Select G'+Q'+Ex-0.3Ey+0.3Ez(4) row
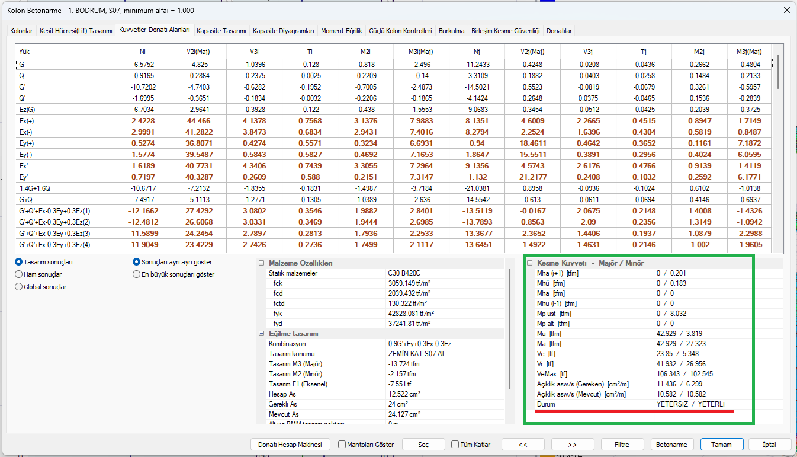797x457 pixels. (394, 244)
